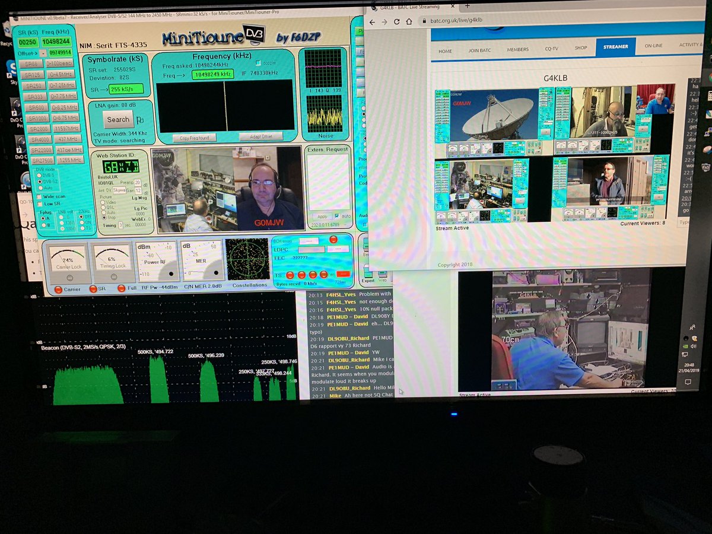
Task: Click the Preamp value field
Action: (137, 183)
